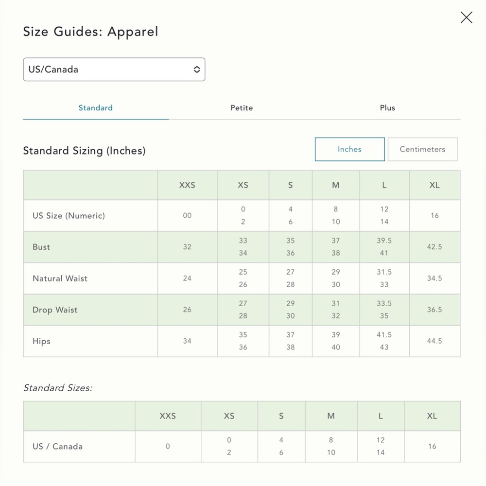Open the US/Canada region dropdown
The width and height of the screenshot is (486, 486).
point(114,69)
